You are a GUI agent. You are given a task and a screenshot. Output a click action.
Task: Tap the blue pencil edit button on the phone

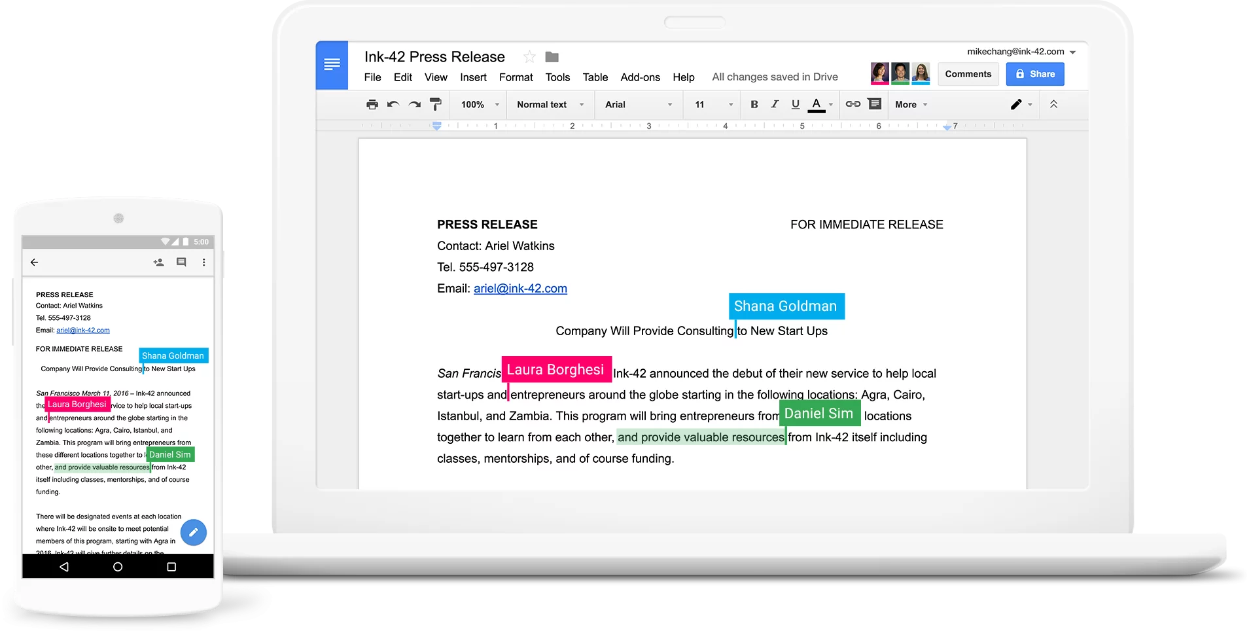pos(193,533)
